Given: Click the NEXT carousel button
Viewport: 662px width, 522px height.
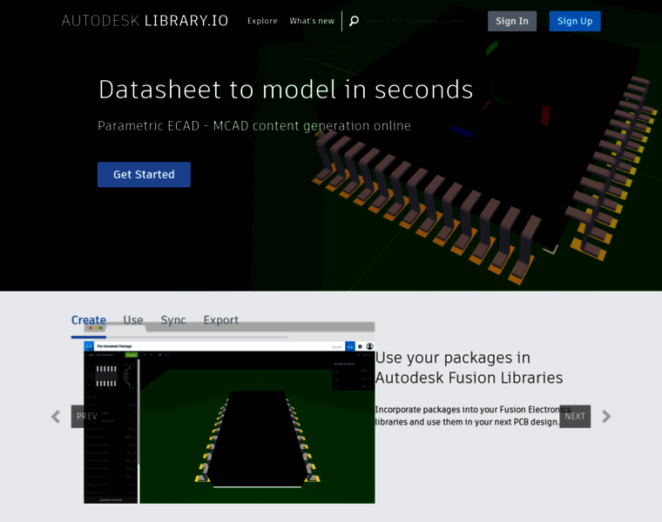Looking at the screenshot, I should 575,416.
